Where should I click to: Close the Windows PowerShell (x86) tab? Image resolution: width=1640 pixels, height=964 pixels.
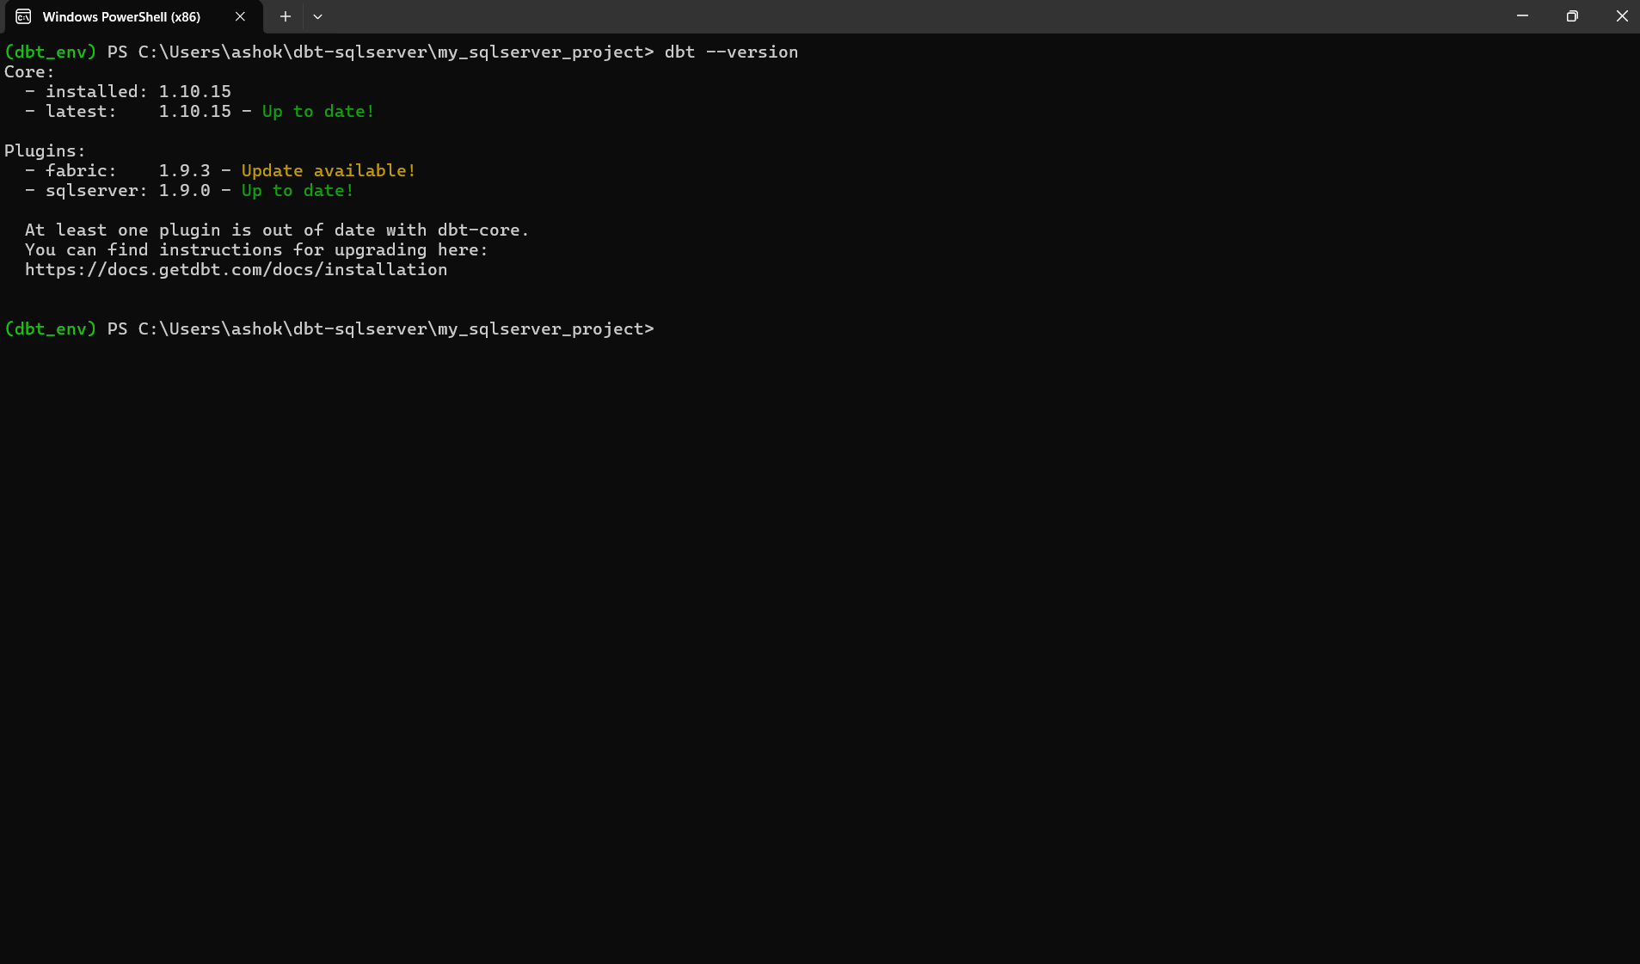240,16
